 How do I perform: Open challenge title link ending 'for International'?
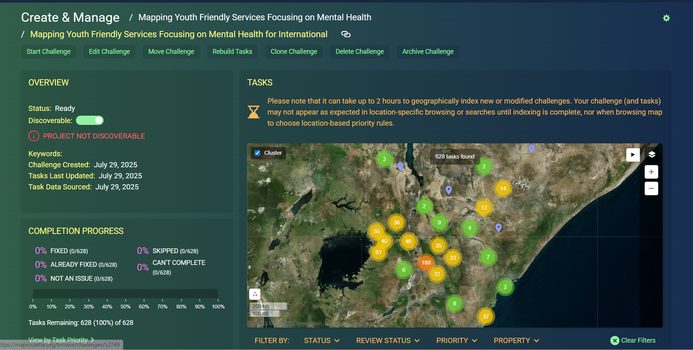click(x=179, y=34)
